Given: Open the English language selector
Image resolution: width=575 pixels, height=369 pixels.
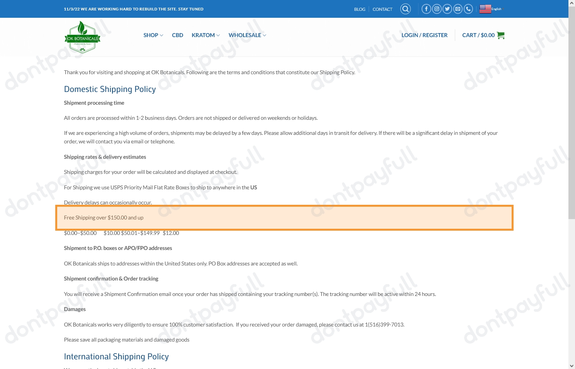Looking at the screenshot, I should (x=497, y=9).
